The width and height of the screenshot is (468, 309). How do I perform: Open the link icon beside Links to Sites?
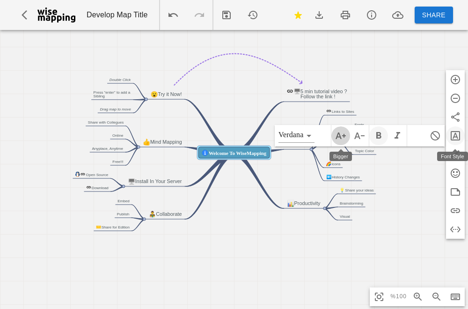pyautogui.click(x=329, y=111)
